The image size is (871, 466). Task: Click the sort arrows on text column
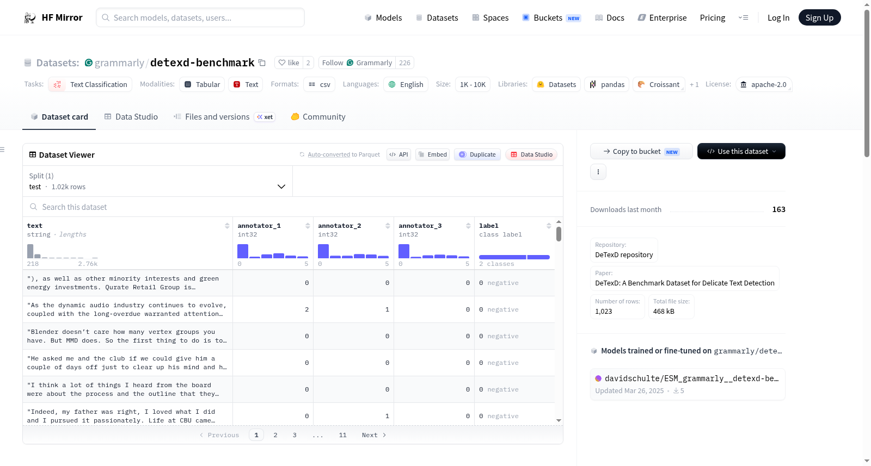(x=227, y=226)
